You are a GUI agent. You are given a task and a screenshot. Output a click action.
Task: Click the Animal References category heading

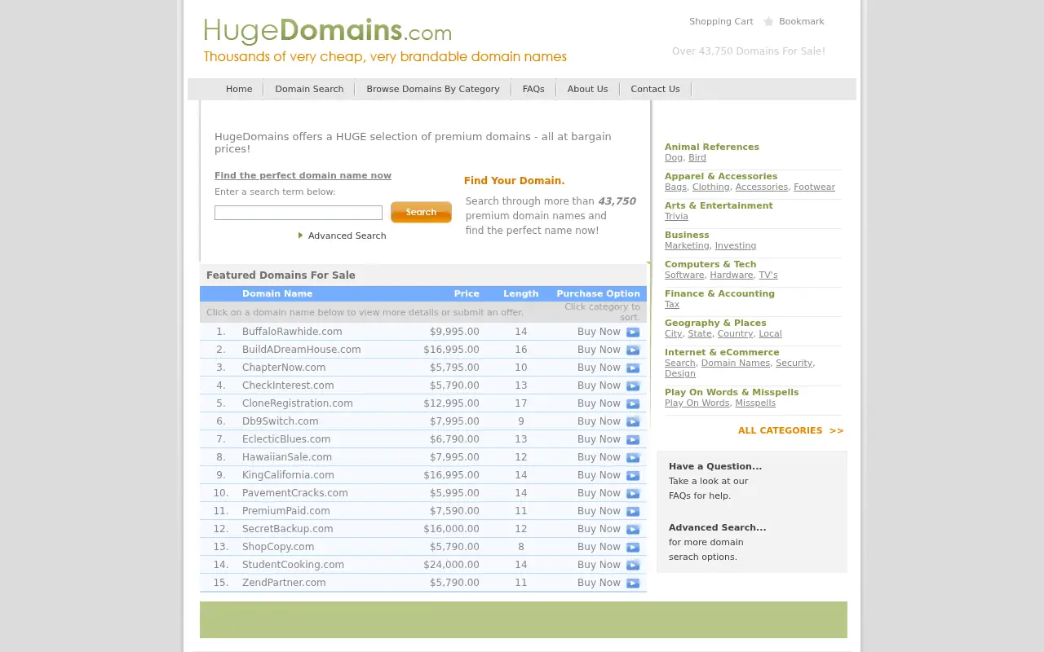tap(712, 148)
